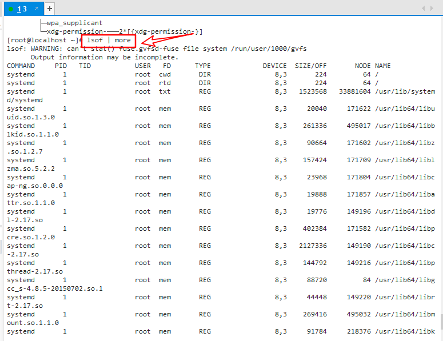
Task: Click the size value 269416
Action: click(x=315, y=314)
